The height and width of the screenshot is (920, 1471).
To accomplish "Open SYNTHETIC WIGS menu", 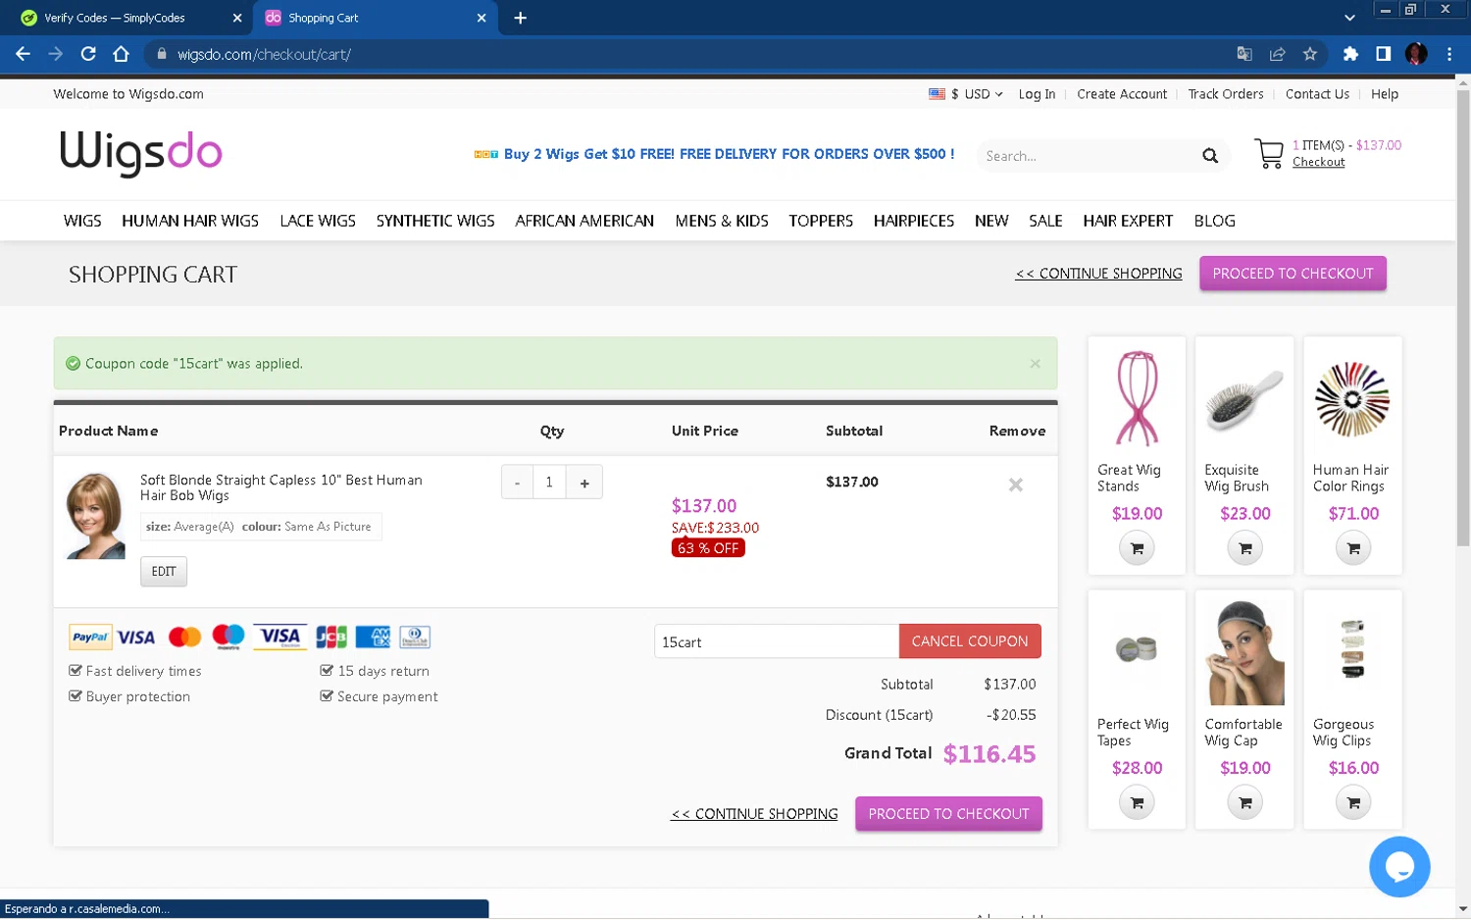I will (435, 222).
